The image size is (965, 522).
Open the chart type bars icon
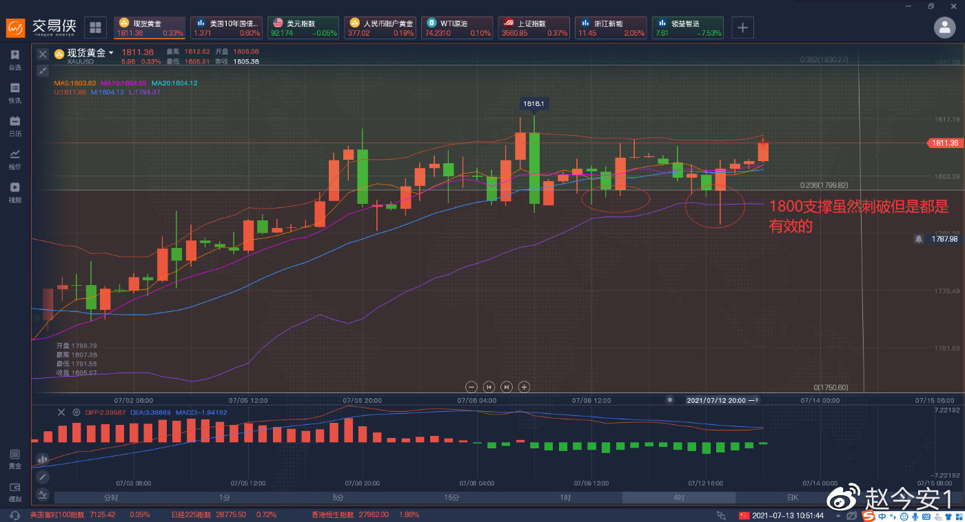click(43, 459)
